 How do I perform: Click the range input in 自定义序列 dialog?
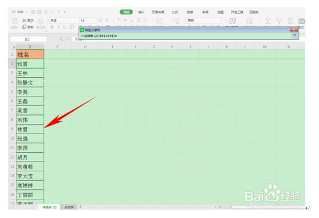point(185,36)
